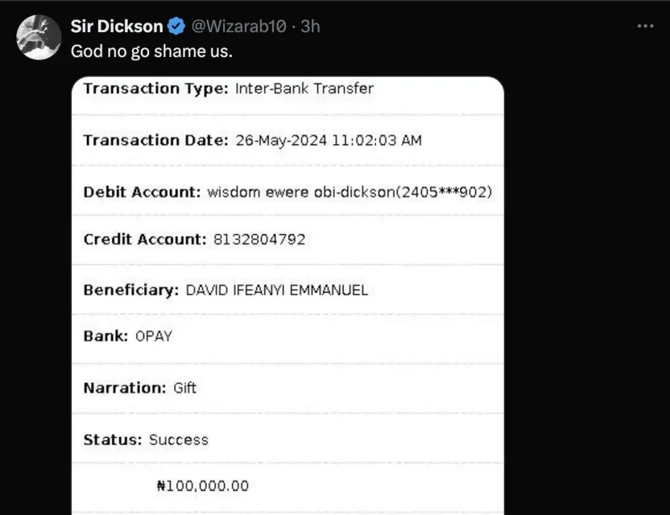Open the @Wizarab10 handle link
The image size is (670, 515).
click(238, 26)
